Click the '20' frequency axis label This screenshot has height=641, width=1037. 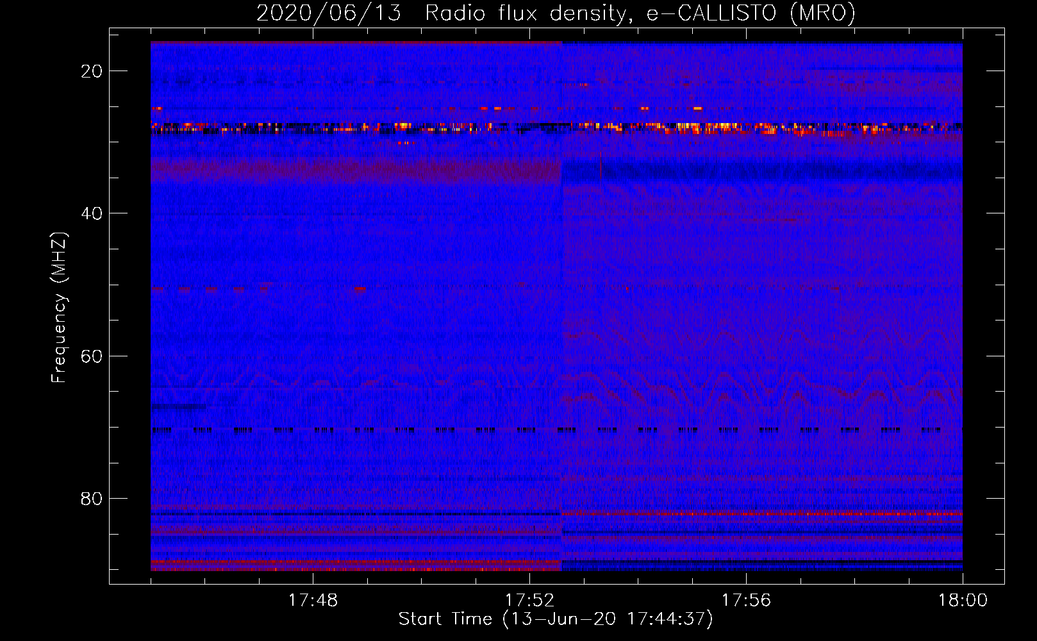92,71
